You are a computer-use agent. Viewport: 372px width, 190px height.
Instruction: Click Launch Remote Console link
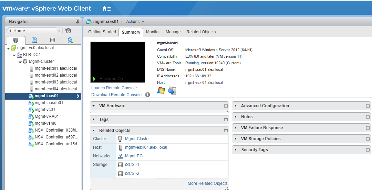point(114,88)
